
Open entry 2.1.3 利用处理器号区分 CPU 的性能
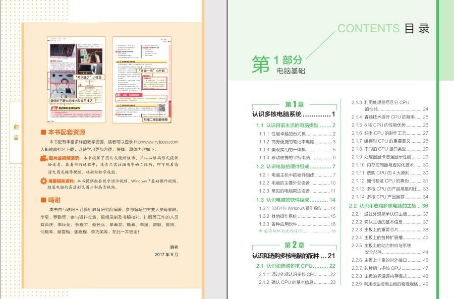[390, 106]
